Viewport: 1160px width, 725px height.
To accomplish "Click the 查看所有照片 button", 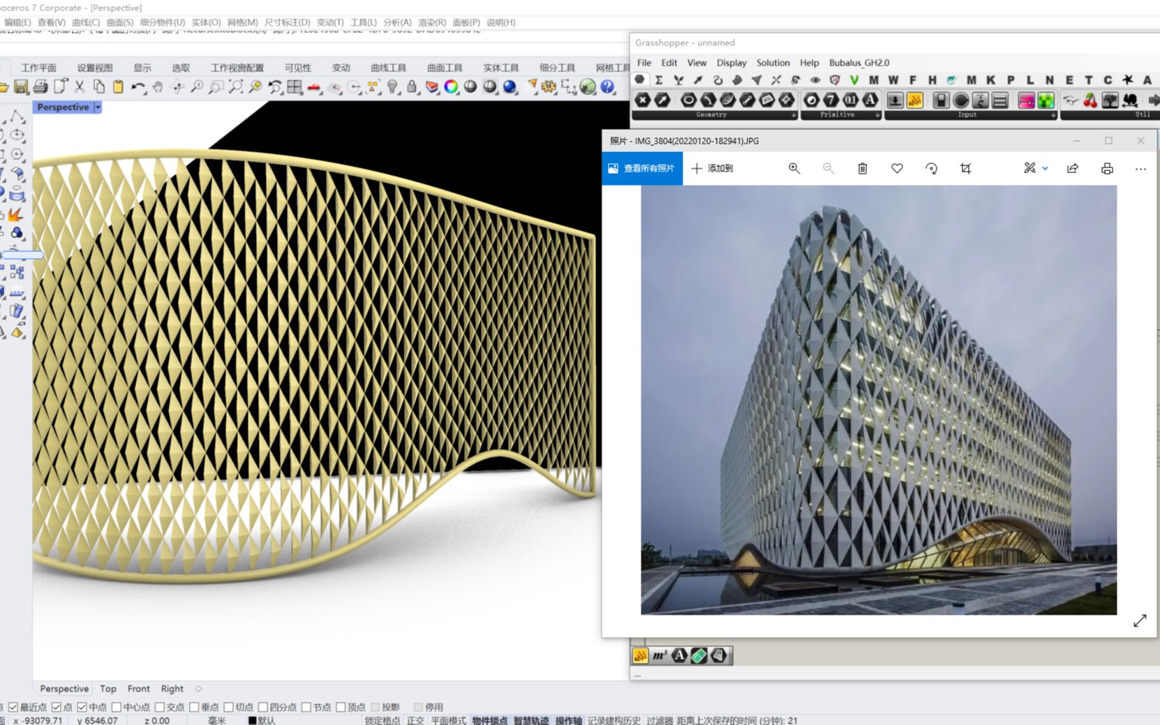I will (642, 169).
